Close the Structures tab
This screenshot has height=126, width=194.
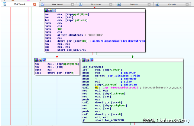[111, 4]
